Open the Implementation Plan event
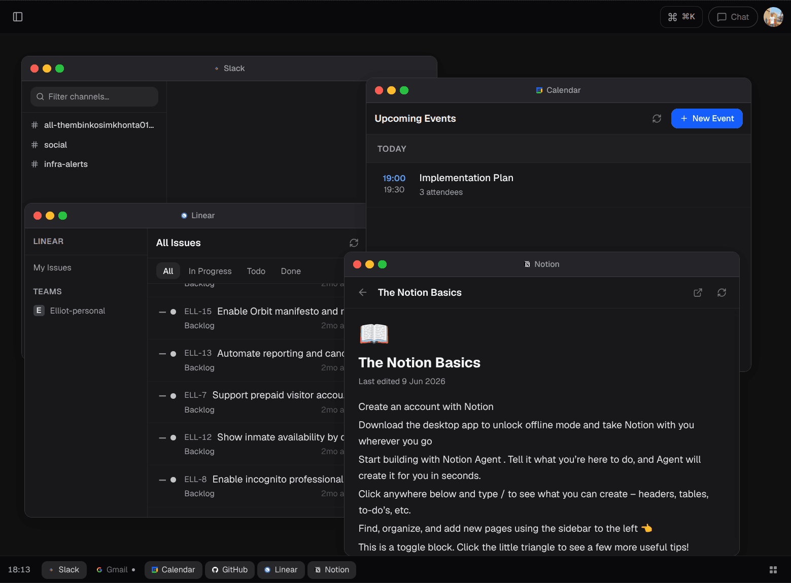This screenshot has height=583, width=791. click(x=558, y=185)
